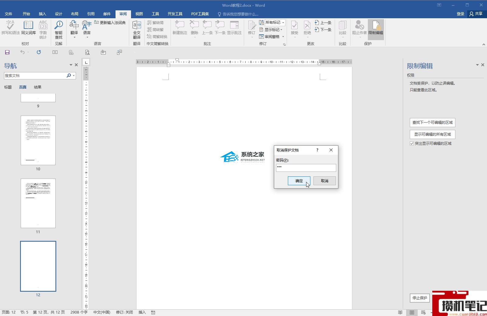Screen dimensions: 487x316
Task: Open the File (文件) tab
Action: (9, 14)
